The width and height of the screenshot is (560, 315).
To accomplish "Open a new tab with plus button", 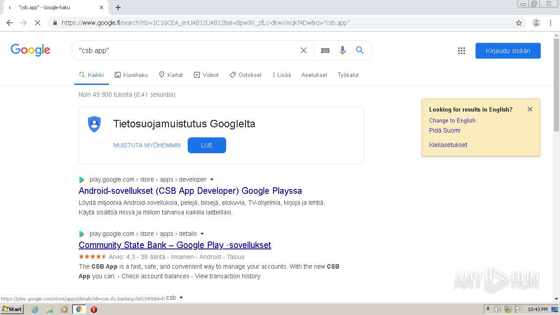I will pyautogui.click(x=118, y=7).
